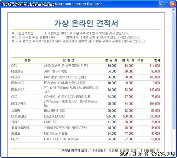Click the first notice line about 가상견적서
The height and width of the screenshot is (158, 177).
tap(70, 33)
